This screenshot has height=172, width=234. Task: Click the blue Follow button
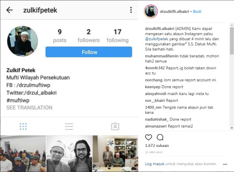89,52
